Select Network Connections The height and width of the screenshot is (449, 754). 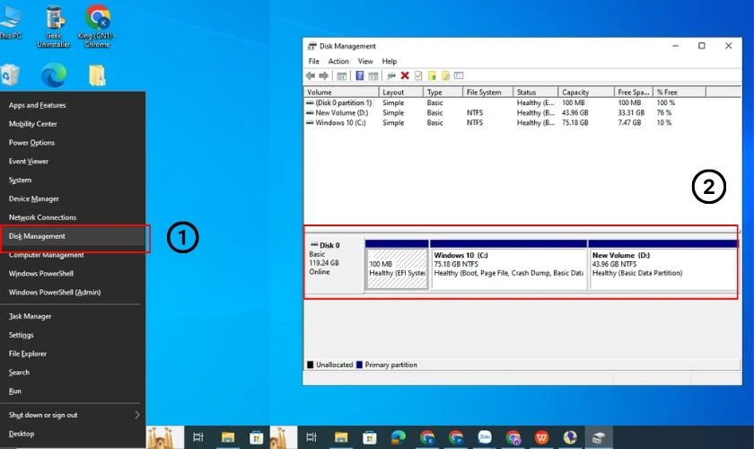[x=73, y=217]
